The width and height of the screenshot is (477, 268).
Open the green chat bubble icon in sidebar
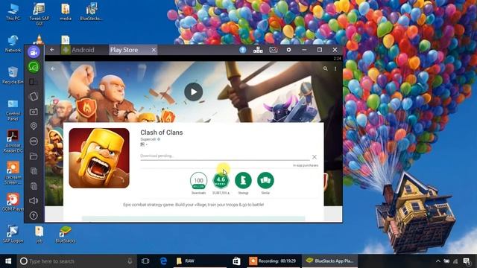coord(34,66)
